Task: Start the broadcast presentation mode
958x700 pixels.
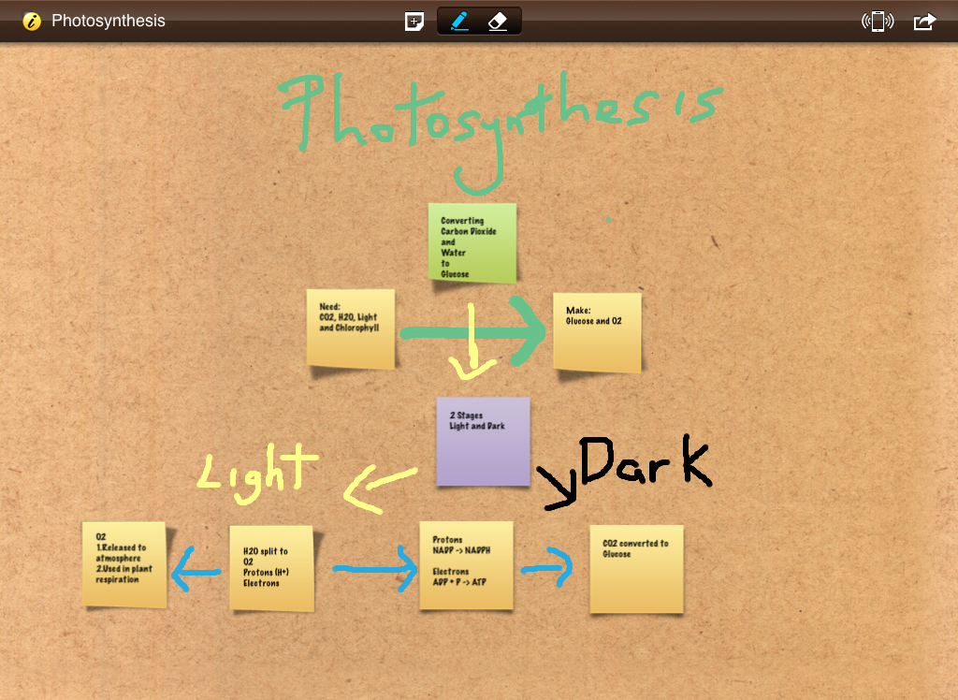Action: [878, 20]
